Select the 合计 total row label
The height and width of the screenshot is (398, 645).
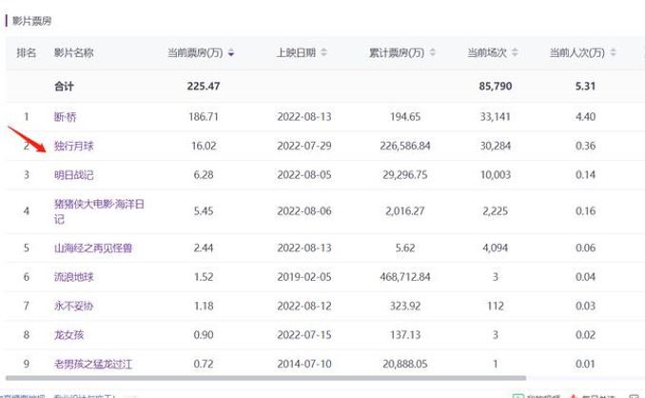click(x=64, y=87)
